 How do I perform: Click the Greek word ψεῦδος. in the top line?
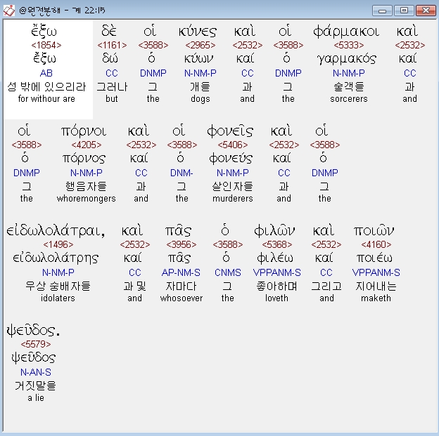pyautogui.click(x=33, y=331)
